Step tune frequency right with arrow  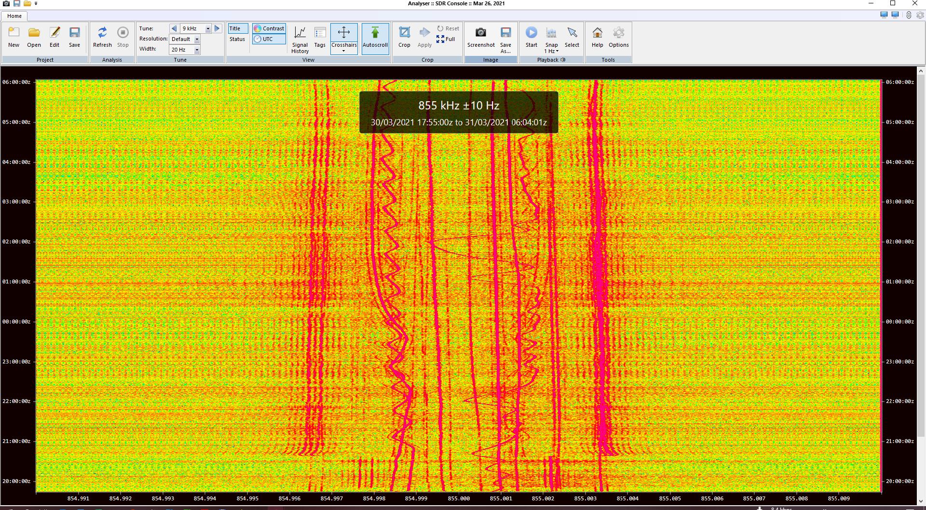(x=218, y=28)
